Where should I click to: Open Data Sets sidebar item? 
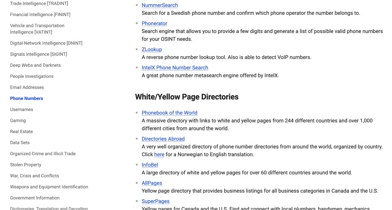point(20,143)
